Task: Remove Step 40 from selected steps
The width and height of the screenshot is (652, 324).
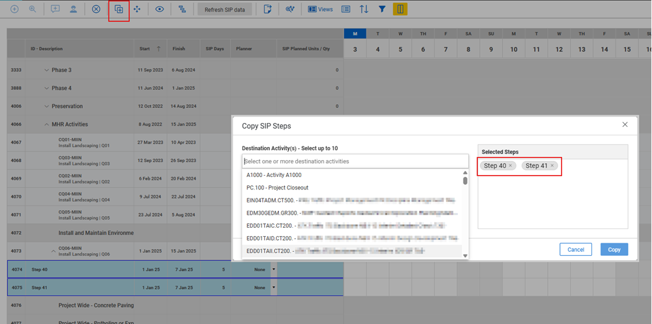Action: tap(511, 166)
